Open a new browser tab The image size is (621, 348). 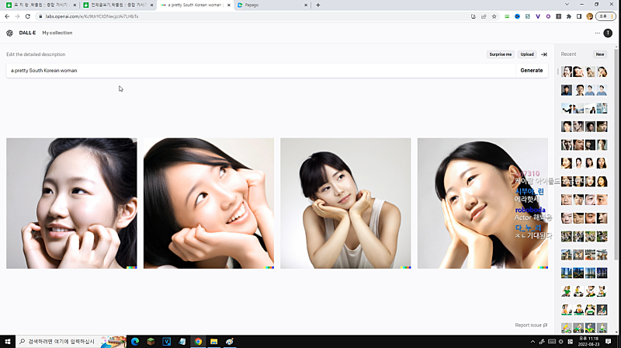click(317, 5)
